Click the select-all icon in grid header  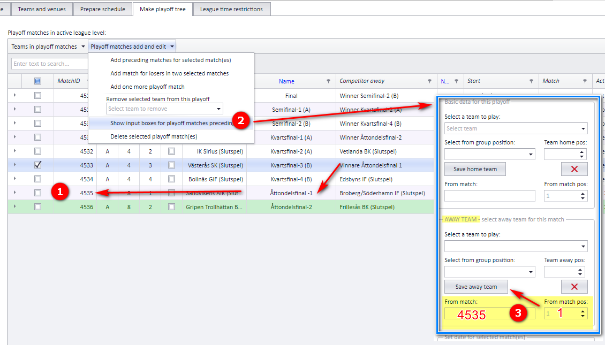(37, 81)
